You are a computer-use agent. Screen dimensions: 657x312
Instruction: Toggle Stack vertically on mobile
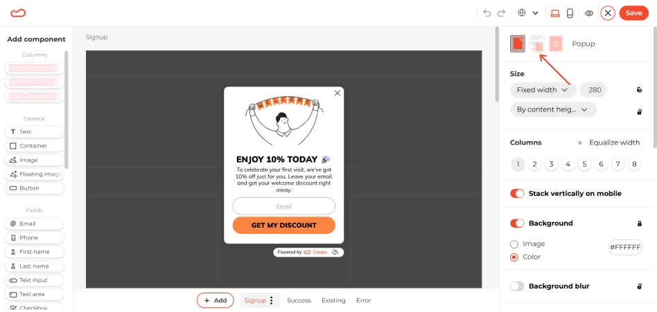tap(517, 194)
